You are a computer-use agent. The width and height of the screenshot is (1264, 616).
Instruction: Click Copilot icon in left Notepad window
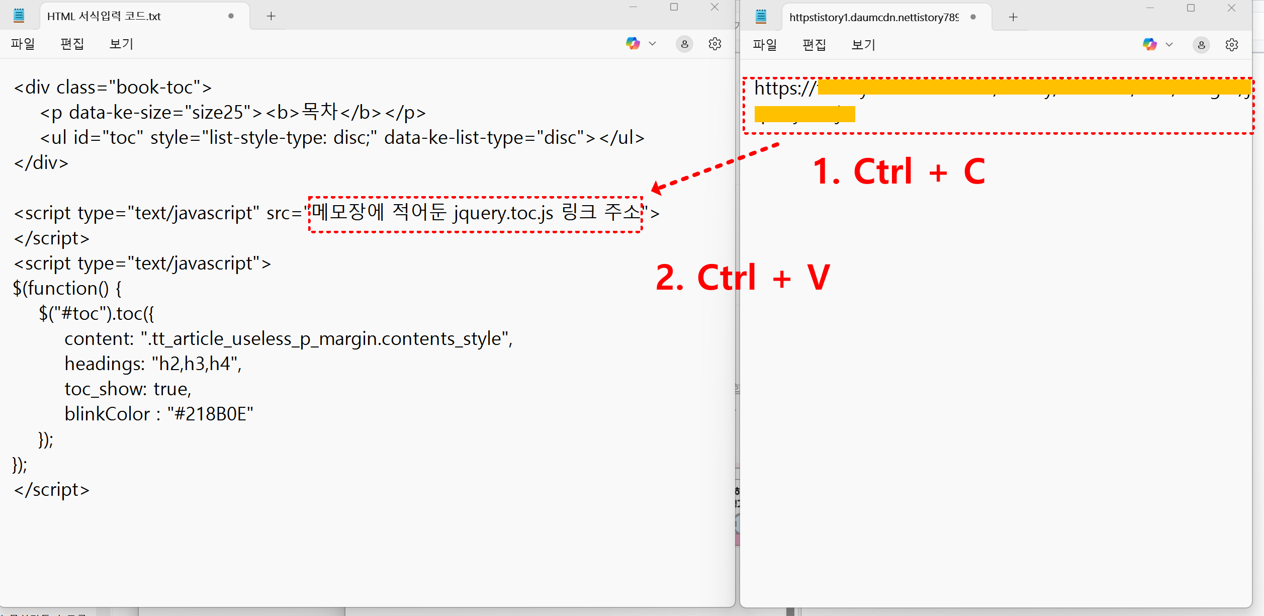click(x=633, y=44)
